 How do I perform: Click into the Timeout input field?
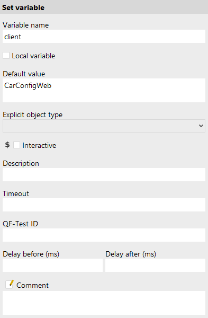(104, 205)
